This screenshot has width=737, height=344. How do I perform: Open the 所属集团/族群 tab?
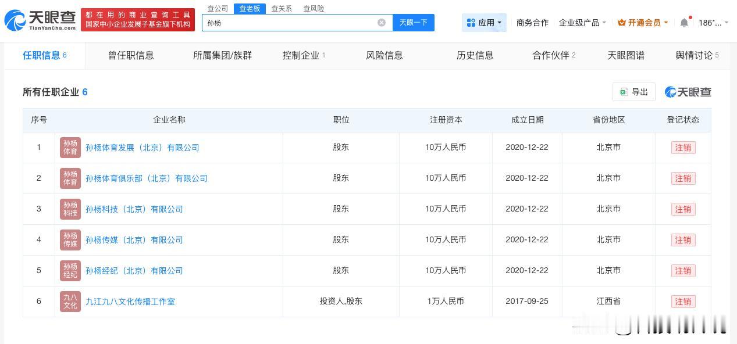point(222,56)
